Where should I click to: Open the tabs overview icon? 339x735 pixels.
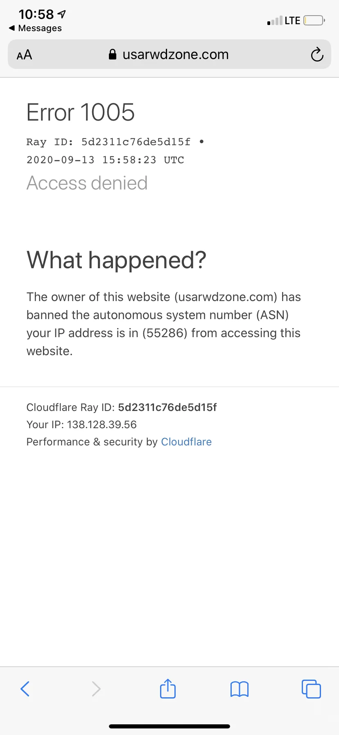point(311,689)
